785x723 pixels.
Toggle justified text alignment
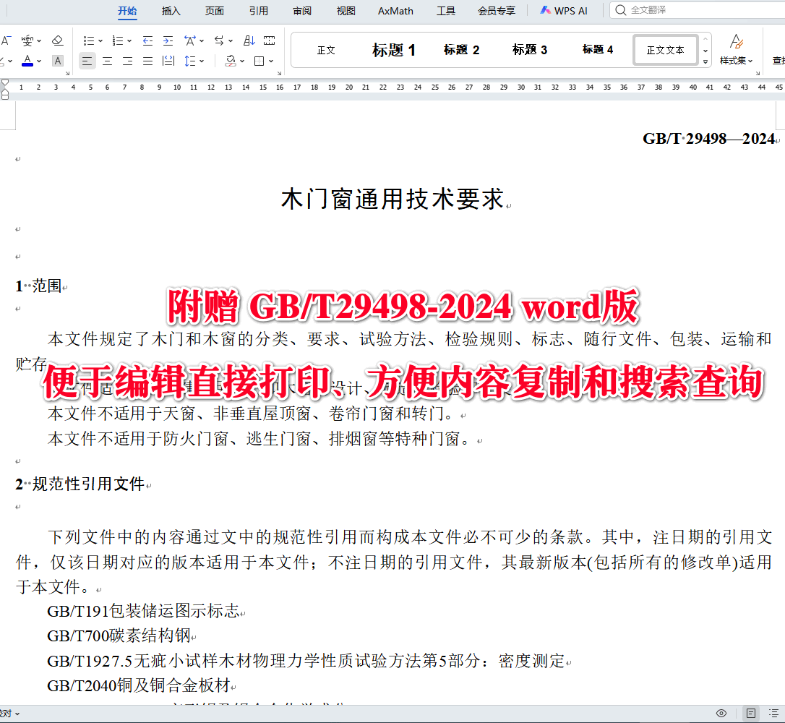147,61
